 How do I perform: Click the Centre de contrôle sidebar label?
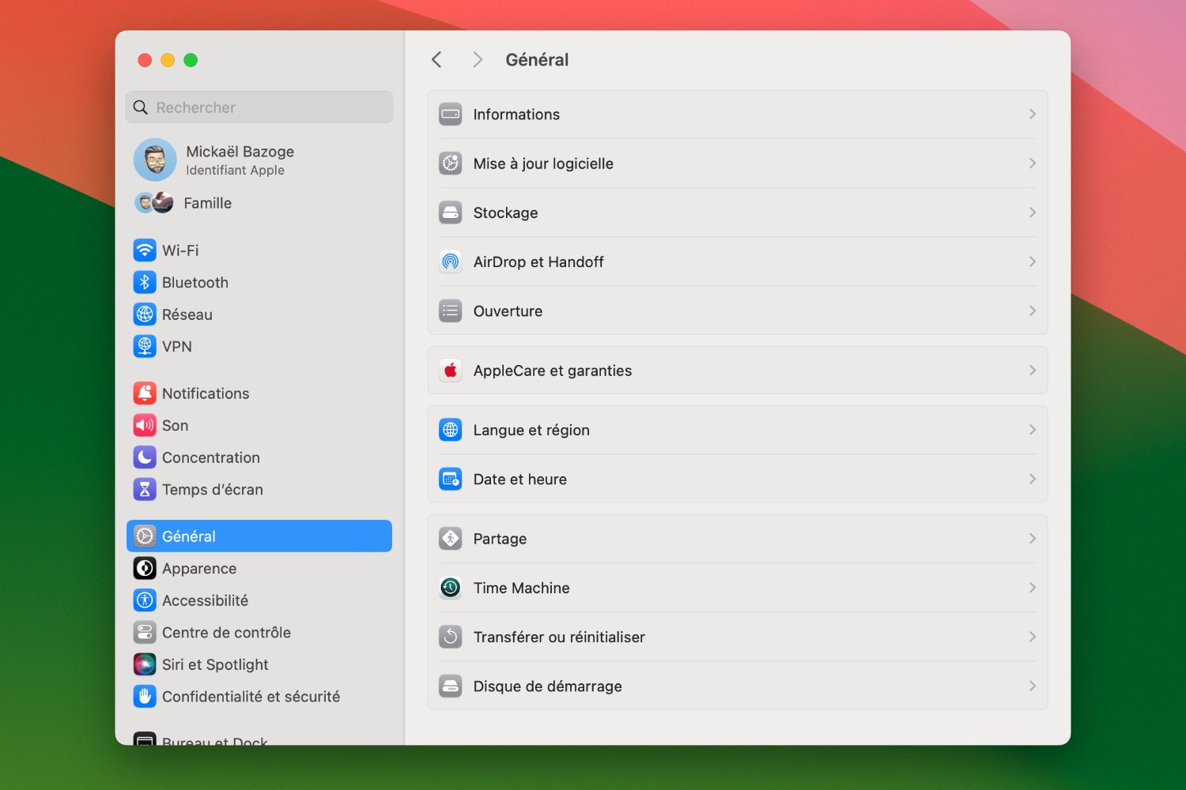coord(226,632)
